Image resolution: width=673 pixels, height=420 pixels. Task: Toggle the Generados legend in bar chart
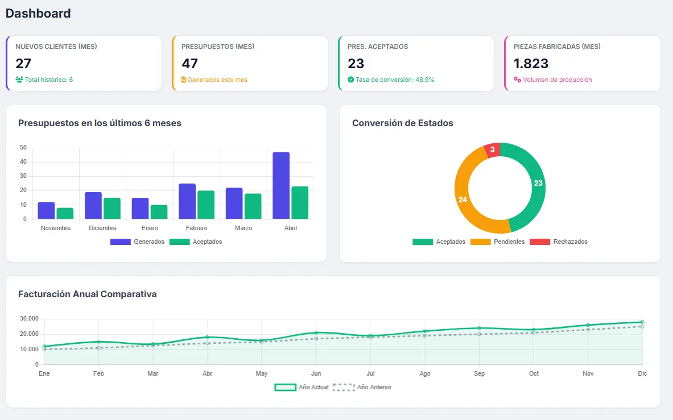(x=137, y=242)
